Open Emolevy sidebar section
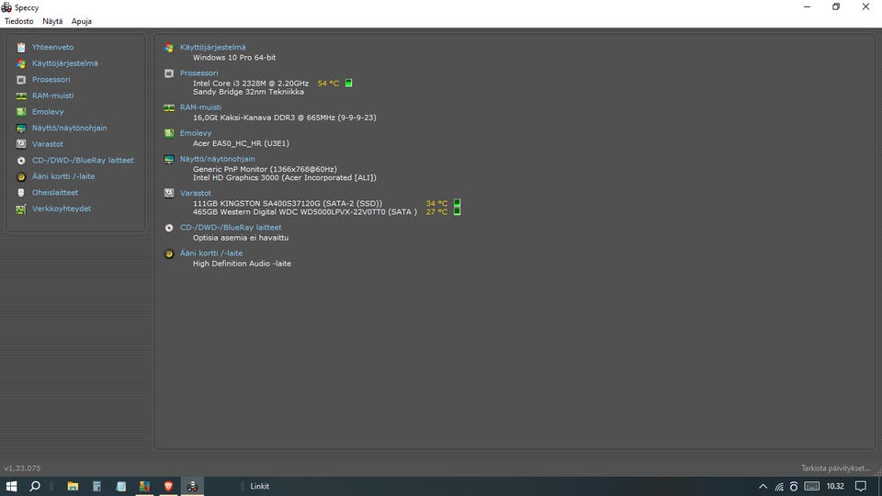This screenshot has width=882, height=496. click(x=47, y=112)
